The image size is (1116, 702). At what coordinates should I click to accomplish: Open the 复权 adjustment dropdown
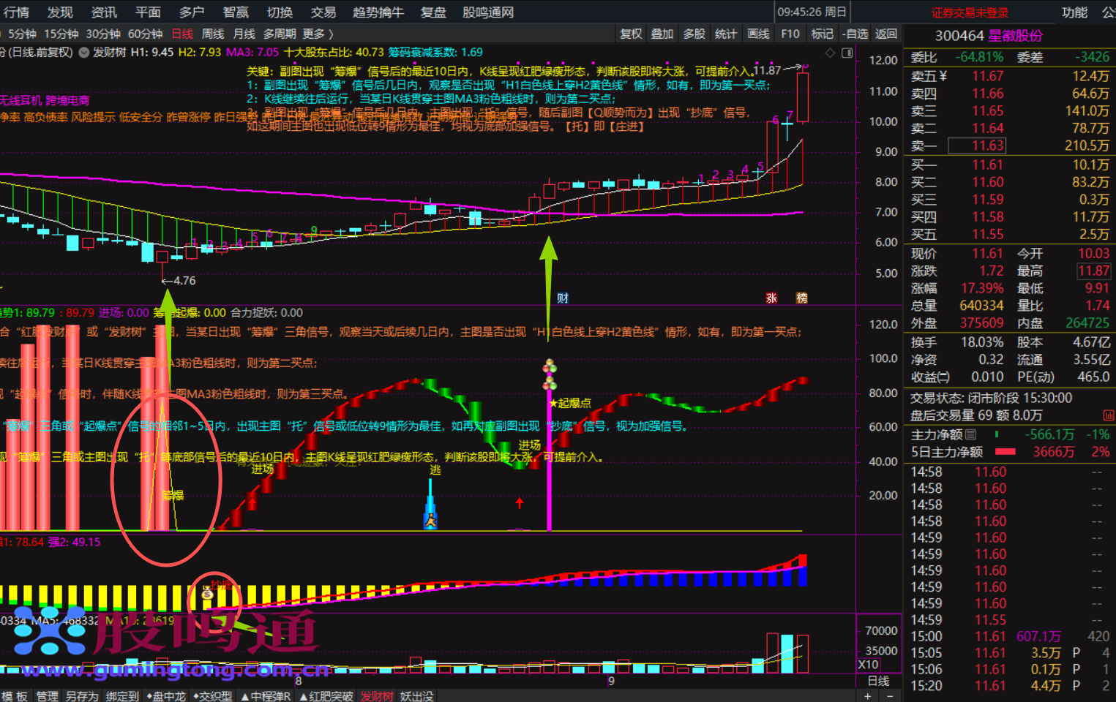[631, 34]
